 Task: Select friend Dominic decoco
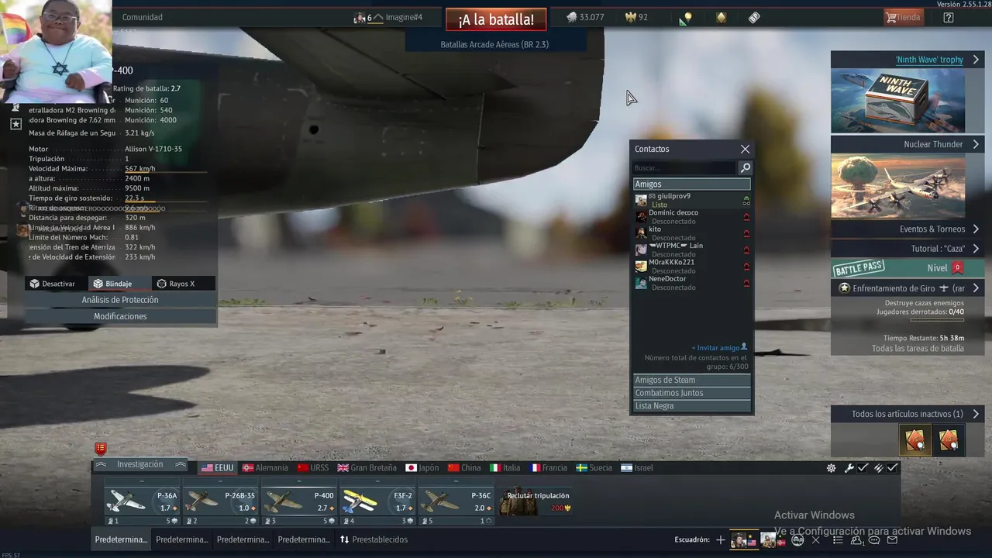tap(692, 216)
